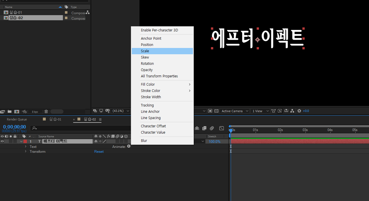Viewport: 369px width, 201px height.
Task: Click the label tag column icon in Project panel
Action: point(66,7)
